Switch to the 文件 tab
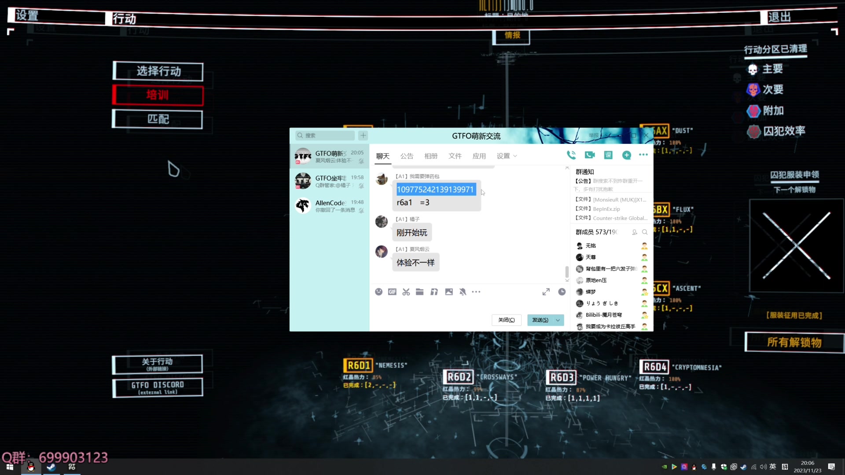 pos(455,156)
